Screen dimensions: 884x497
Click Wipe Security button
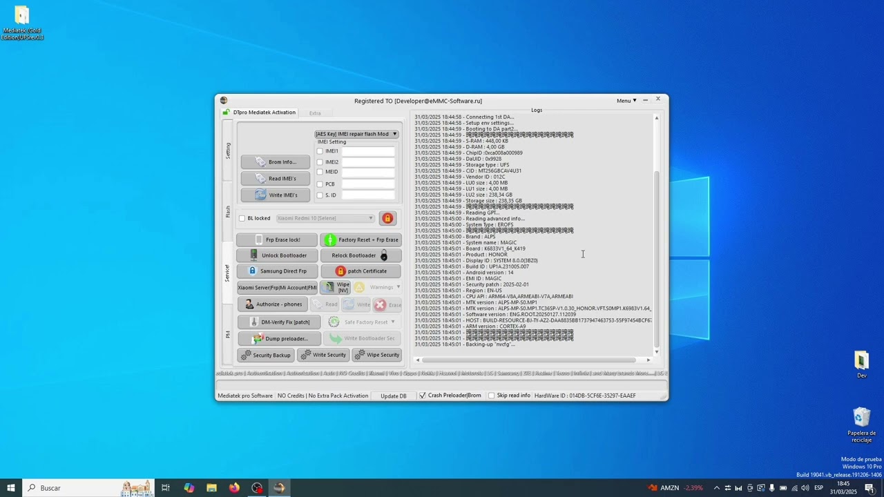point(376,355)
